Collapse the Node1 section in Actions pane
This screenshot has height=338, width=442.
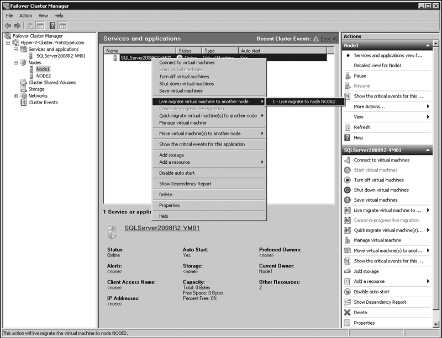[428, 46]
